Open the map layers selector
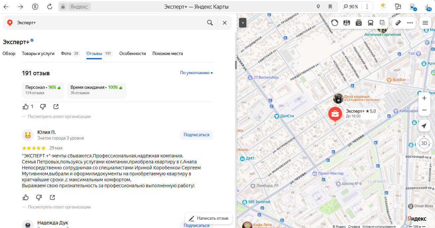This screenshot has width=435, height=228. click(x=382, y=23)
